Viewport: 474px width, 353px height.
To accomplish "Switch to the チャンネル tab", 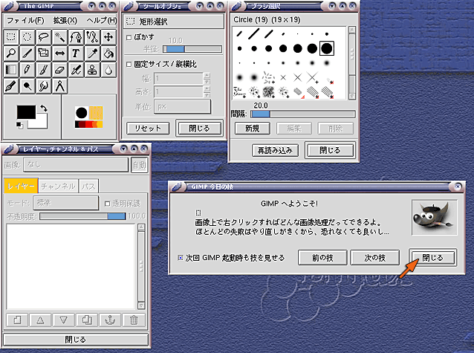I will click(58, 186).
